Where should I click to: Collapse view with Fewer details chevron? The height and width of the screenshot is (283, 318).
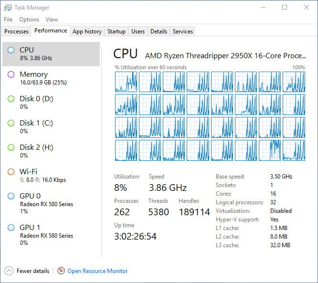[x=9, y=271]
